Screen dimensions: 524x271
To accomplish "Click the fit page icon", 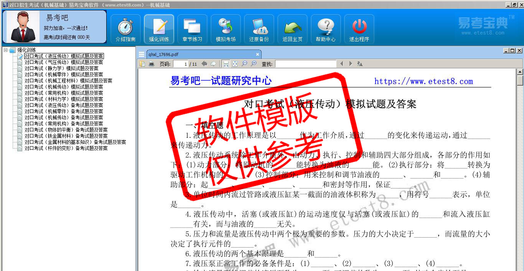I will pos(235,64).
